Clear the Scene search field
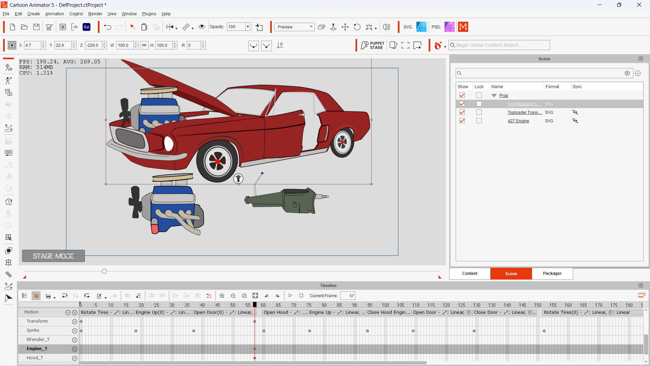This screenshot has width=650, height=366. [627, 73]
